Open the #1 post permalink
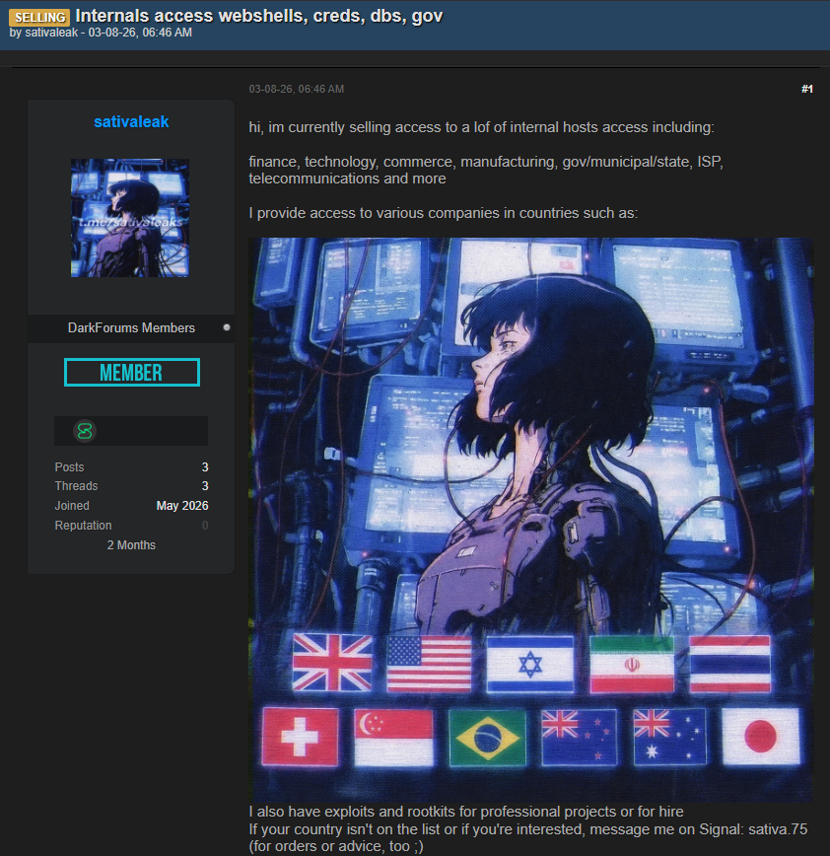The image size is (830, 856). coord(807,89)
